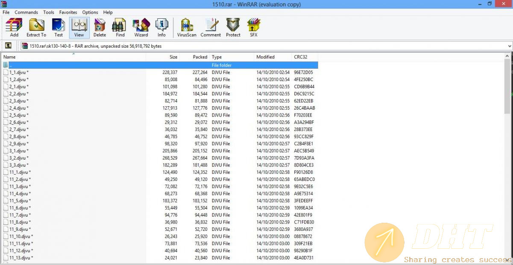Viewport: 513px width, 265px height.
Task: Open the Comment tool
Action: [211, 28]
